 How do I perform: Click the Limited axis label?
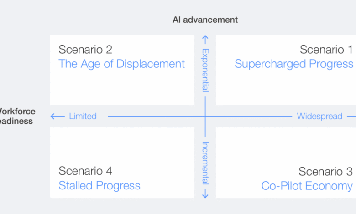coord(83,116)
